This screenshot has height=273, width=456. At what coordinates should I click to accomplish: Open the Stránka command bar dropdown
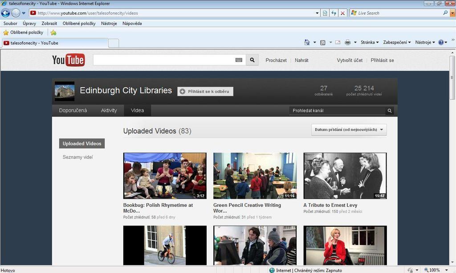(370, 42)
